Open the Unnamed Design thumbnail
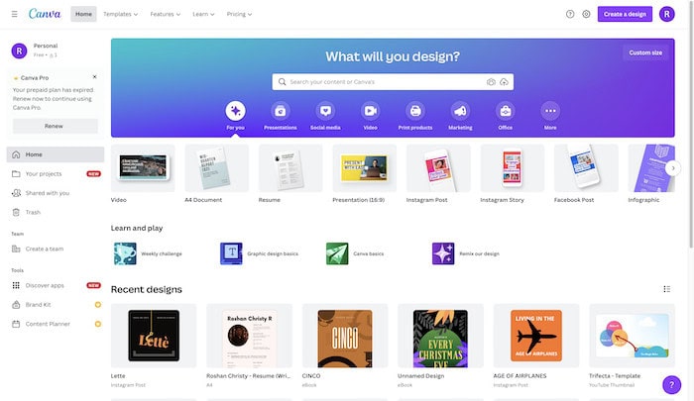This screenshot has height=401, width=694. click(x=440, y=336)
